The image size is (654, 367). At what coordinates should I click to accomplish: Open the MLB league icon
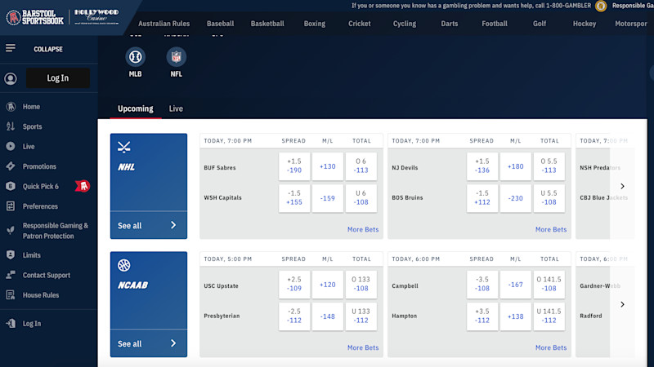pyautogui.click(x=135, y=57)
